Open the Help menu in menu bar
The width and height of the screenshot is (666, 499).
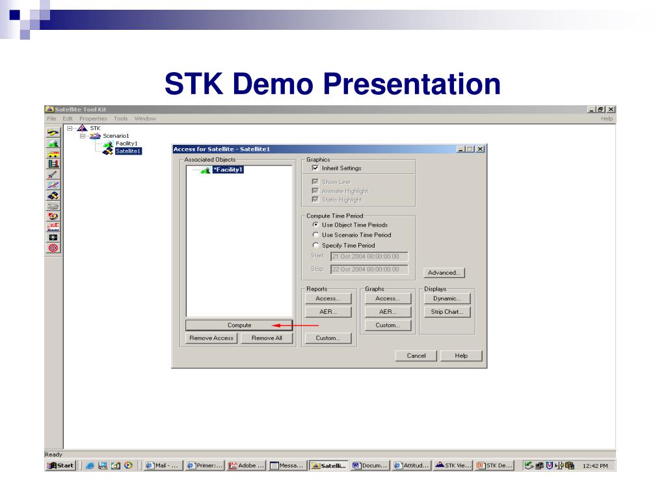point(607,119)
